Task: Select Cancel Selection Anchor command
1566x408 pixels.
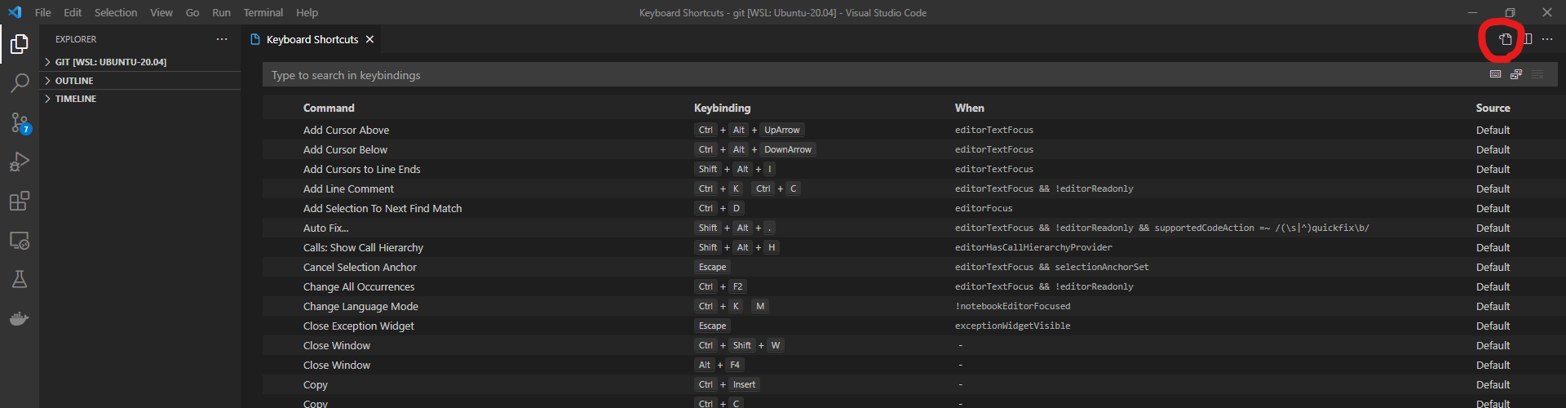Action: (x=360, y=267)
